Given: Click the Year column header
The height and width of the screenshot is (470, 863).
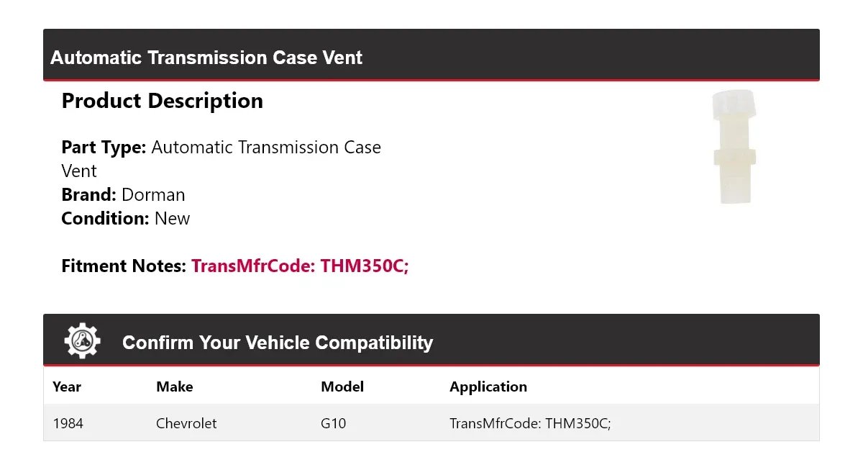Looking at the screenshot, I should pos(67,387).
